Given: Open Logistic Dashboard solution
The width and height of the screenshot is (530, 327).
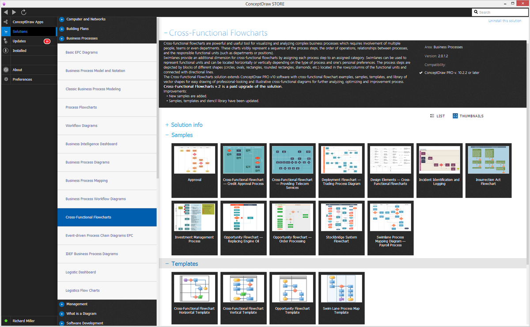Looking at the screenshot, I should [107, 272].
